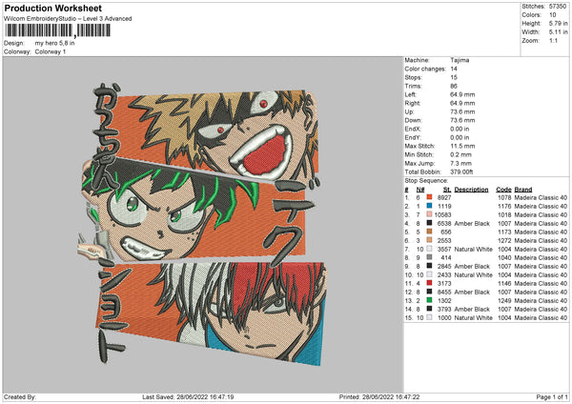The image size is (572, 404).
Task: Click the "Printed: 28/06/2022 16:47:22" footer text
Action: tap(379, 396)
